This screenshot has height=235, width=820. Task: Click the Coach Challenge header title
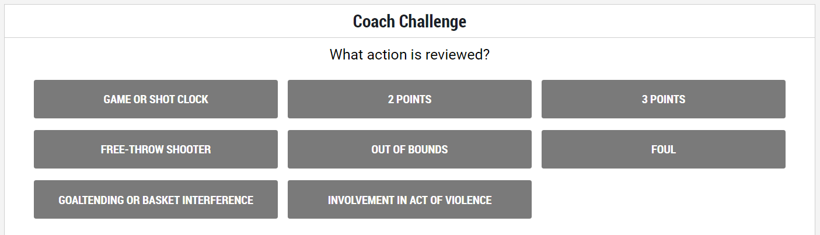pos(410,22)
